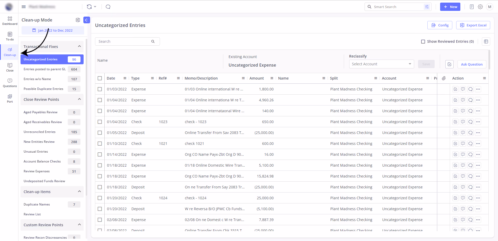
Task: Toggle Show Reviewed Entries checkbox
Action: point(423,41)
